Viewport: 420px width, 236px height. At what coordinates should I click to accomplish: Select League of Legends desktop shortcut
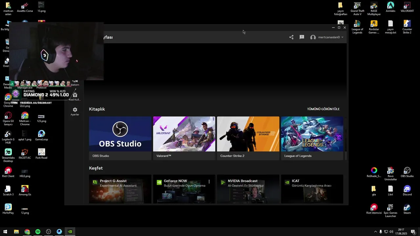[x=357, y=27]
